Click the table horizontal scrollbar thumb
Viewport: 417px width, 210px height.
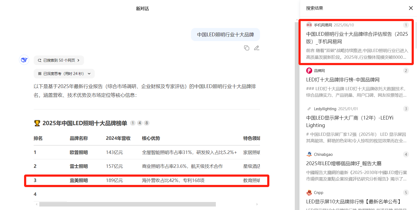128,204
